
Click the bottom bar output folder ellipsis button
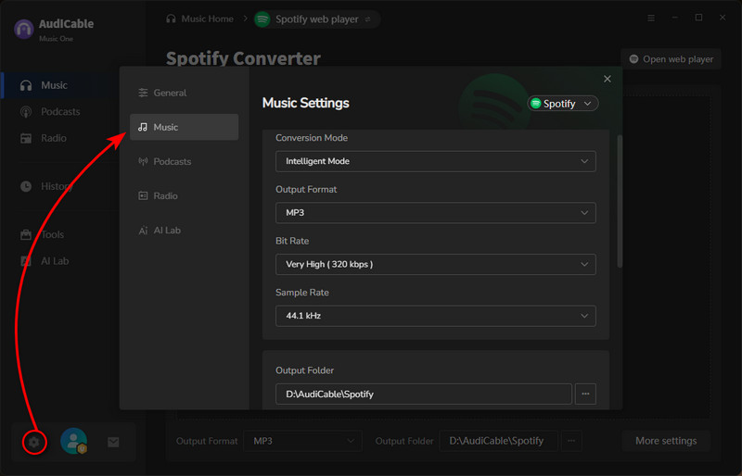[571, 441]
